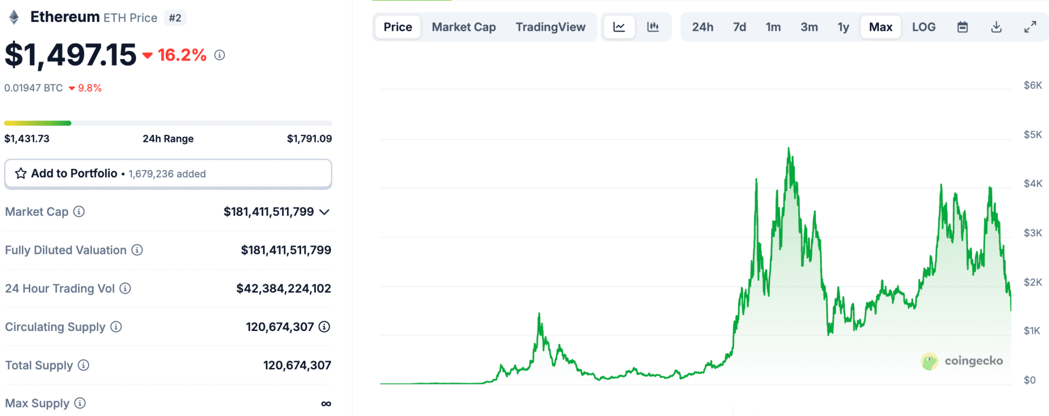Click the Total Supply 120,674,307 value
The width and height of the screenshot is (1049, 416).
297,365
